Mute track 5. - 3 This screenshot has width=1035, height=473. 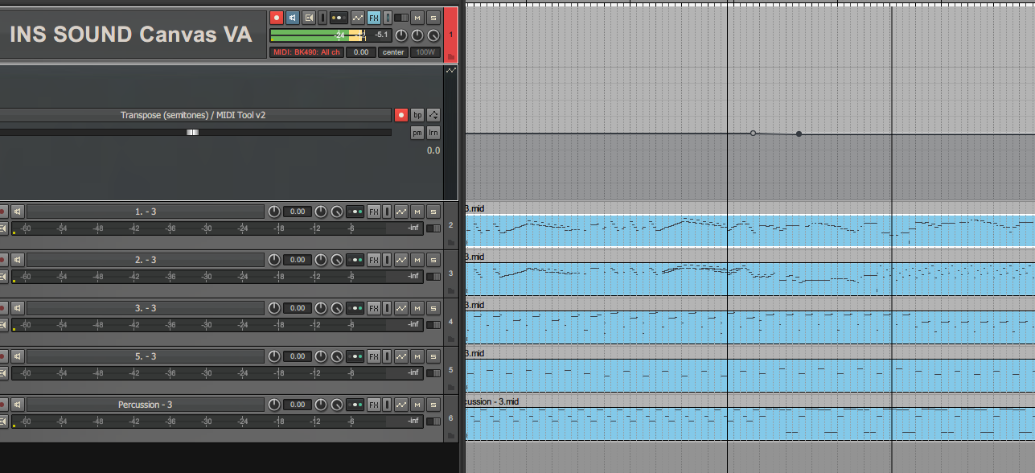pos(417,356)
